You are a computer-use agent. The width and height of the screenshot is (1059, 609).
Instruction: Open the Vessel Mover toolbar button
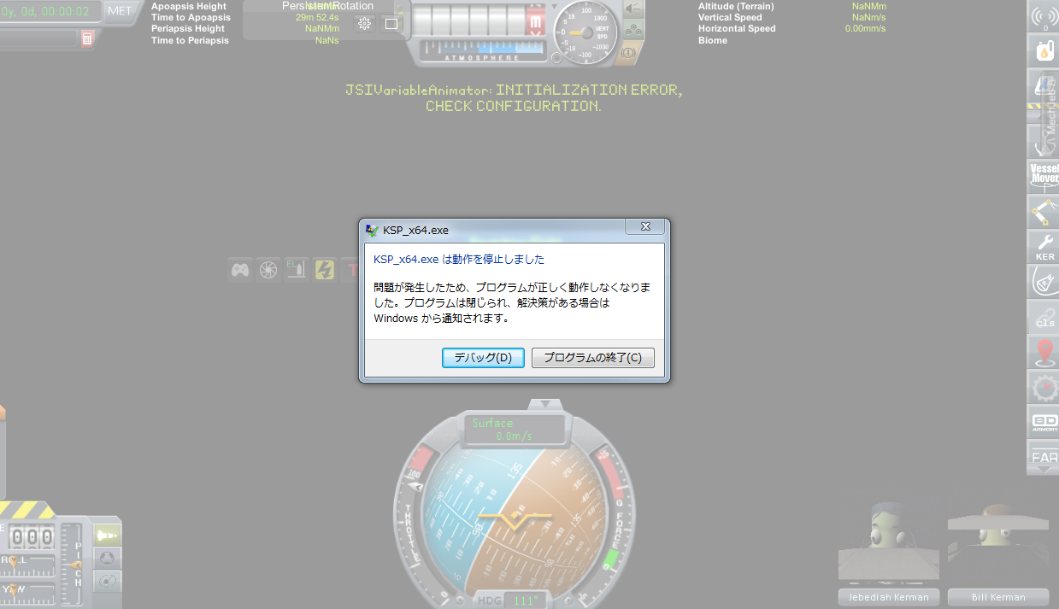coord(1043,175)
